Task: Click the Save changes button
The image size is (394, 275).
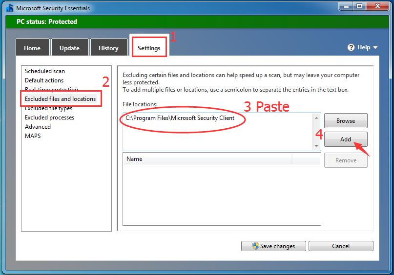Action: (x=273, y=246)
